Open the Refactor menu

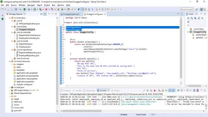coord(22,5)
